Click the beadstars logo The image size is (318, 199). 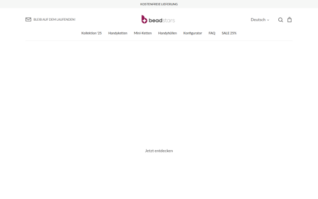pos(158,19)
